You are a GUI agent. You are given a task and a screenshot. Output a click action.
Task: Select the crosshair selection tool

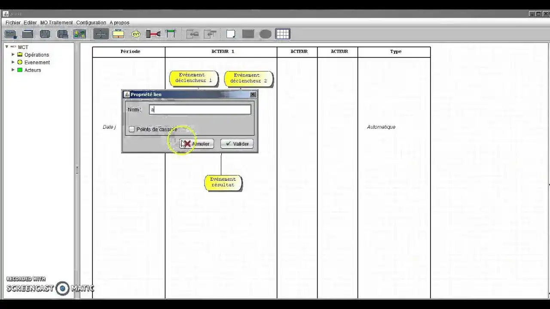pos(101,33)
